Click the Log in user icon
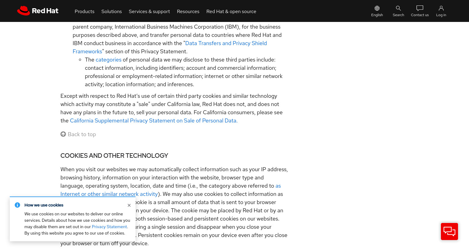The height and width of the screenshot is (251, 469). [x=441, y=8]
